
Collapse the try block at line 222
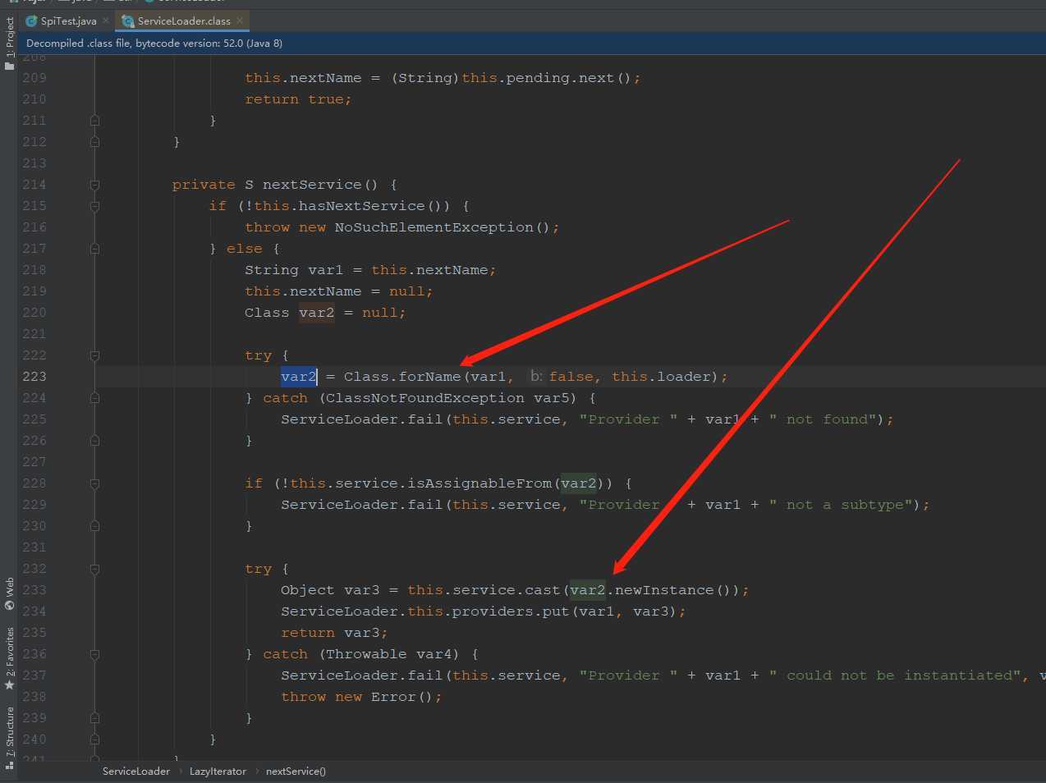coord(94,355)
